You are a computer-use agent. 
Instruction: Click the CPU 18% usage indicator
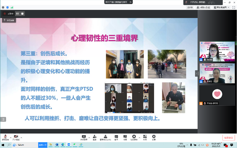(181, 145)
